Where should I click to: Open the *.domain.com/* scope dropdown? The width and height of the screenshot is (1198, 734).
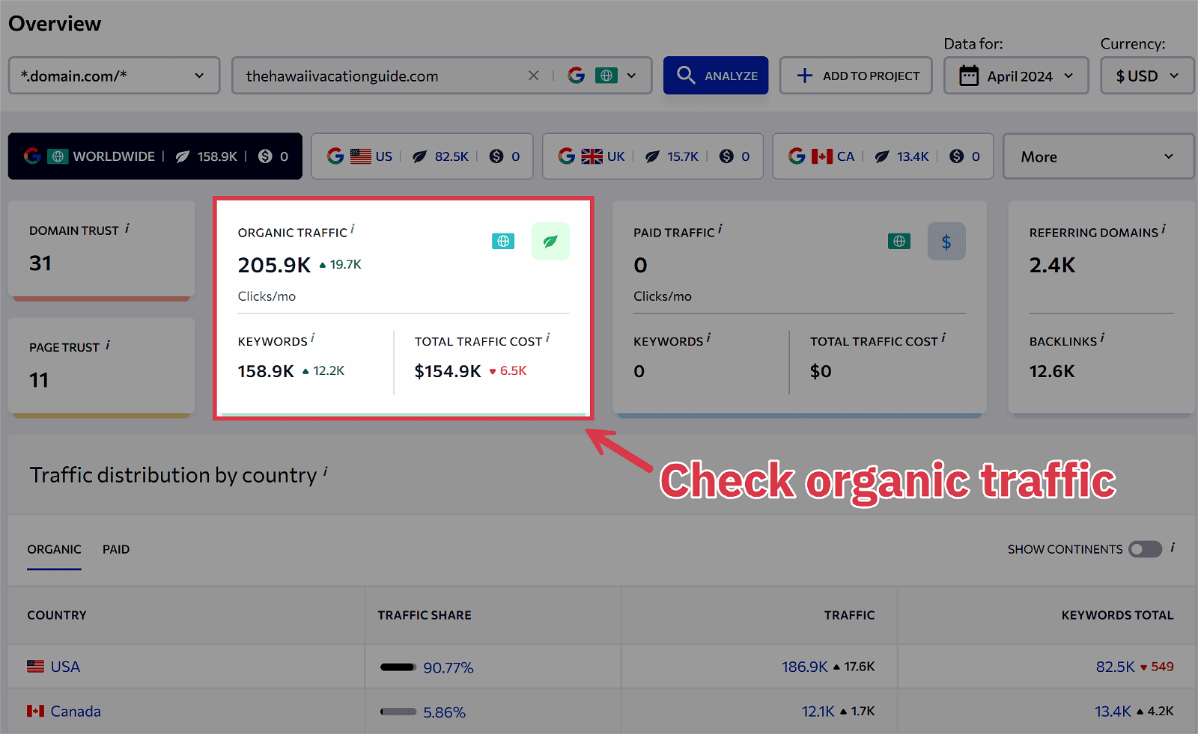click(x=114, y=76)
